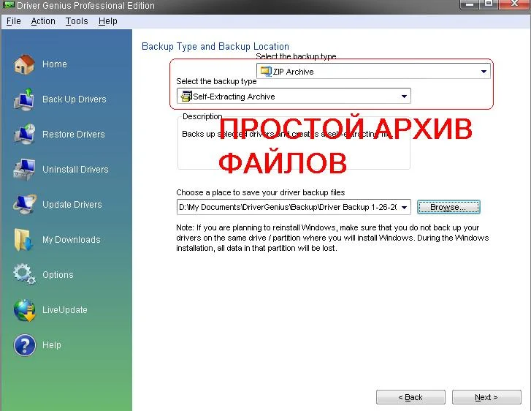This screenshot has height=411, width=531.
Task: Select Restore Drivers sidebar label
Action: [x=74, y=135]
